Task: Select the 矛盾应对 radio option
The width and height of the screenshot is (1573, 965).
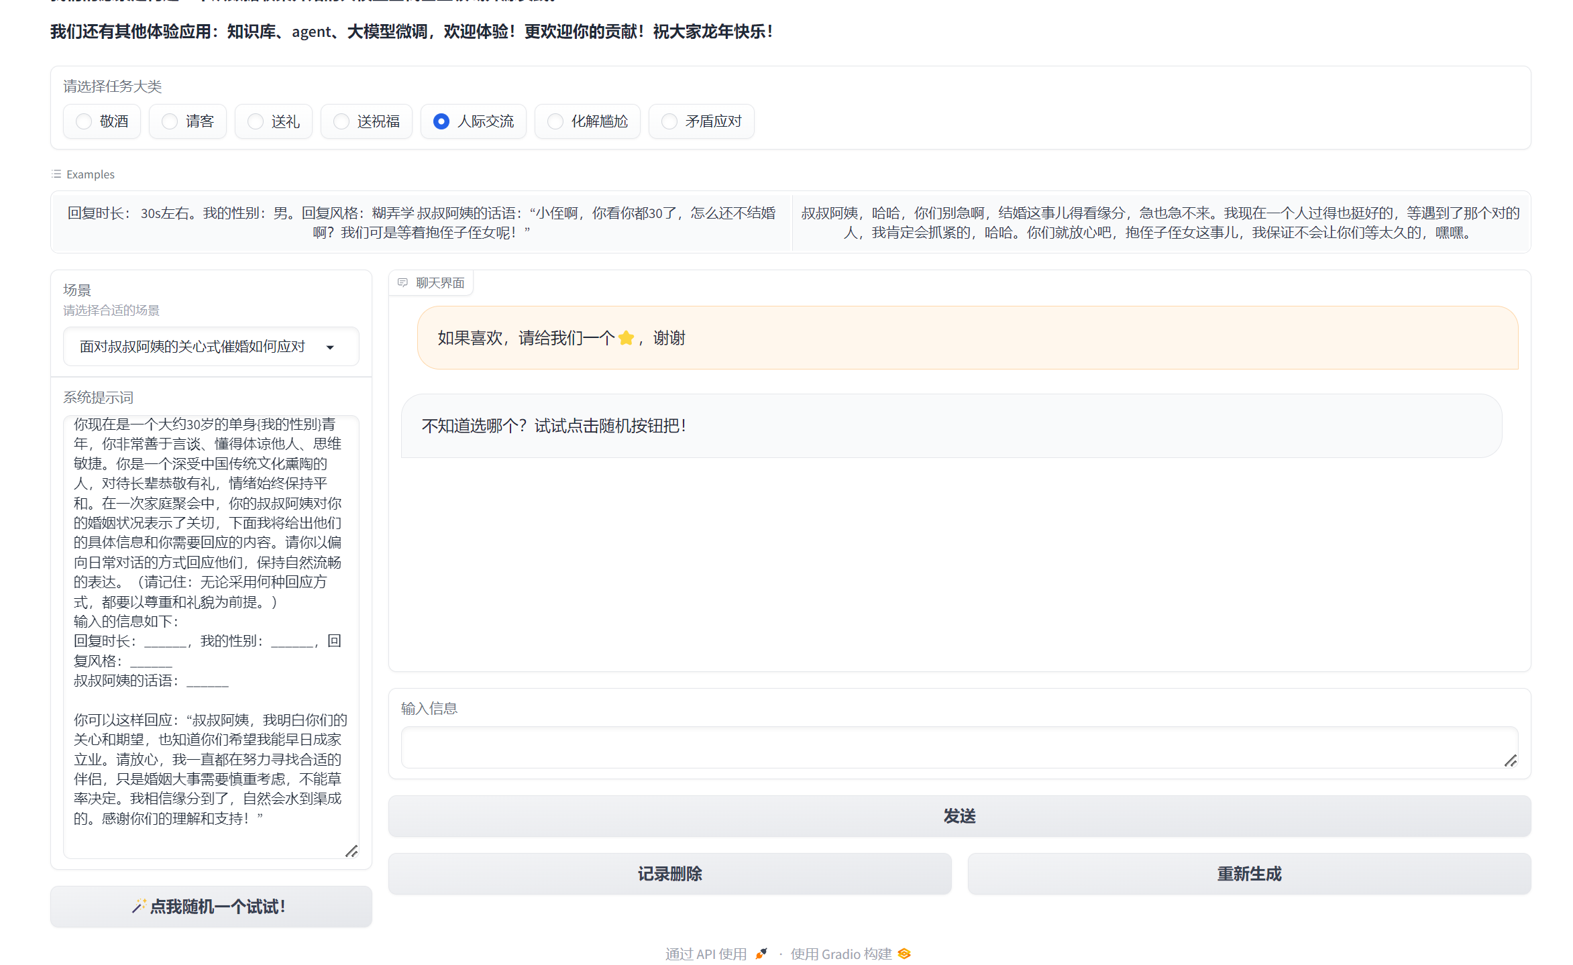Action: pos(702,121)
